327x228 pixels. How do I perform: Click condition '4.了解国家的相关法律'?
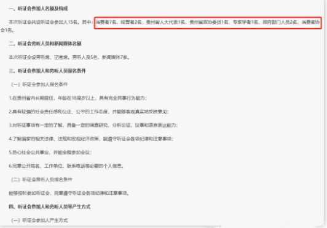[x=31, y=139]
